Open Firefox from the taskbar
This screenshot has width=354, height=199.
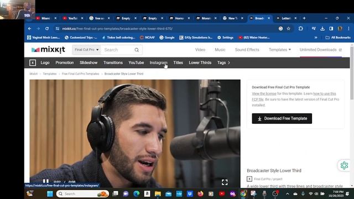tap(200, 193)
